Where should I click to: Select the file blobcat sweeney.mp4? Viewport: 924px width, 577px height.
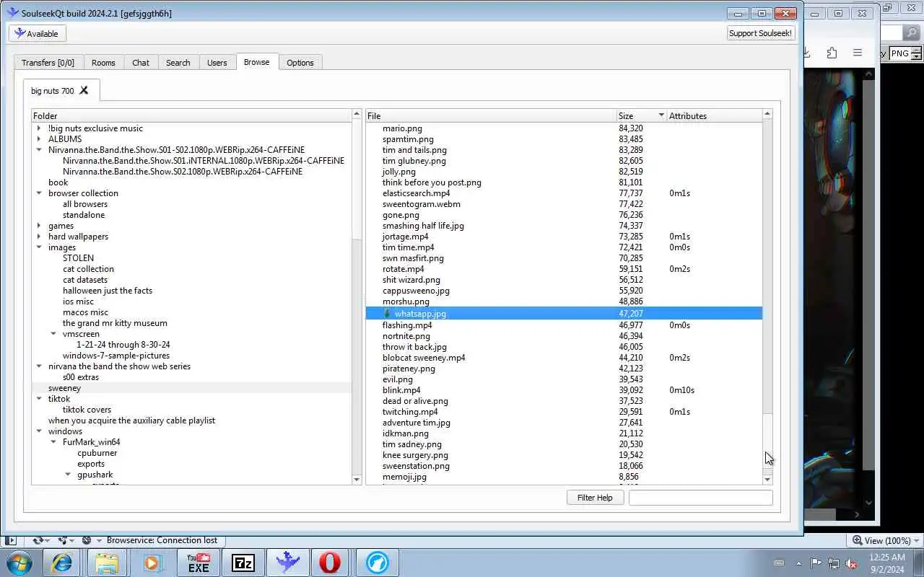tap(424, 358)
